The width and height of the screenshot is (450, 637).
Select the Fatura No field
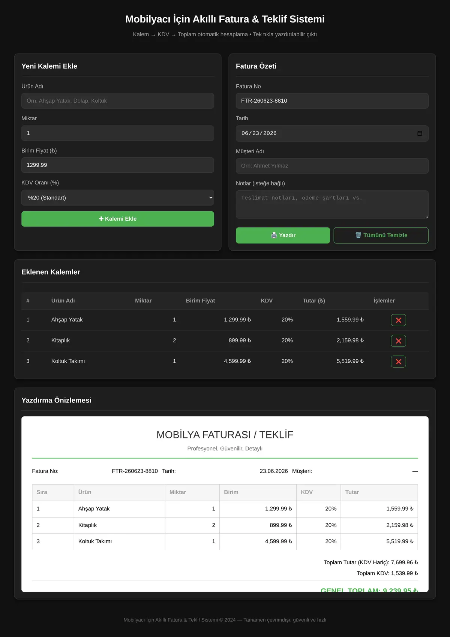[x=332, y=101]
